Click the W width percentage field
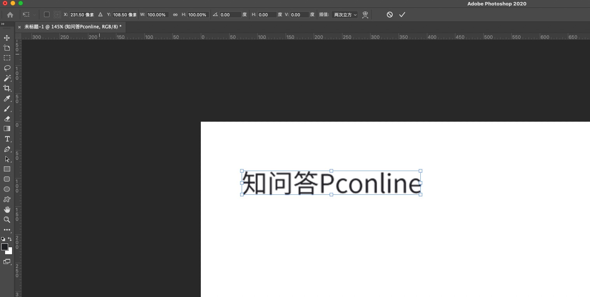Viewport: 590px width, 297px height. point(158,15)
